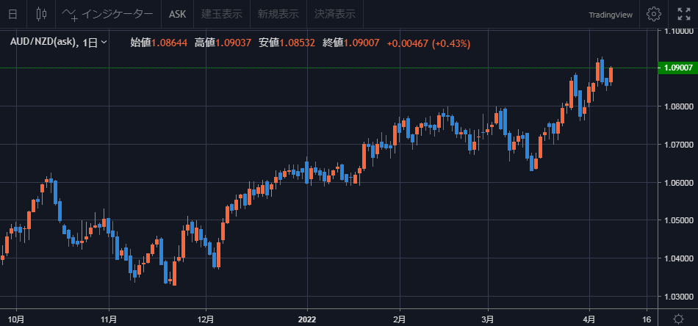Click the 10月 date axis label
The image size is (698, 326).
[16, 319]
